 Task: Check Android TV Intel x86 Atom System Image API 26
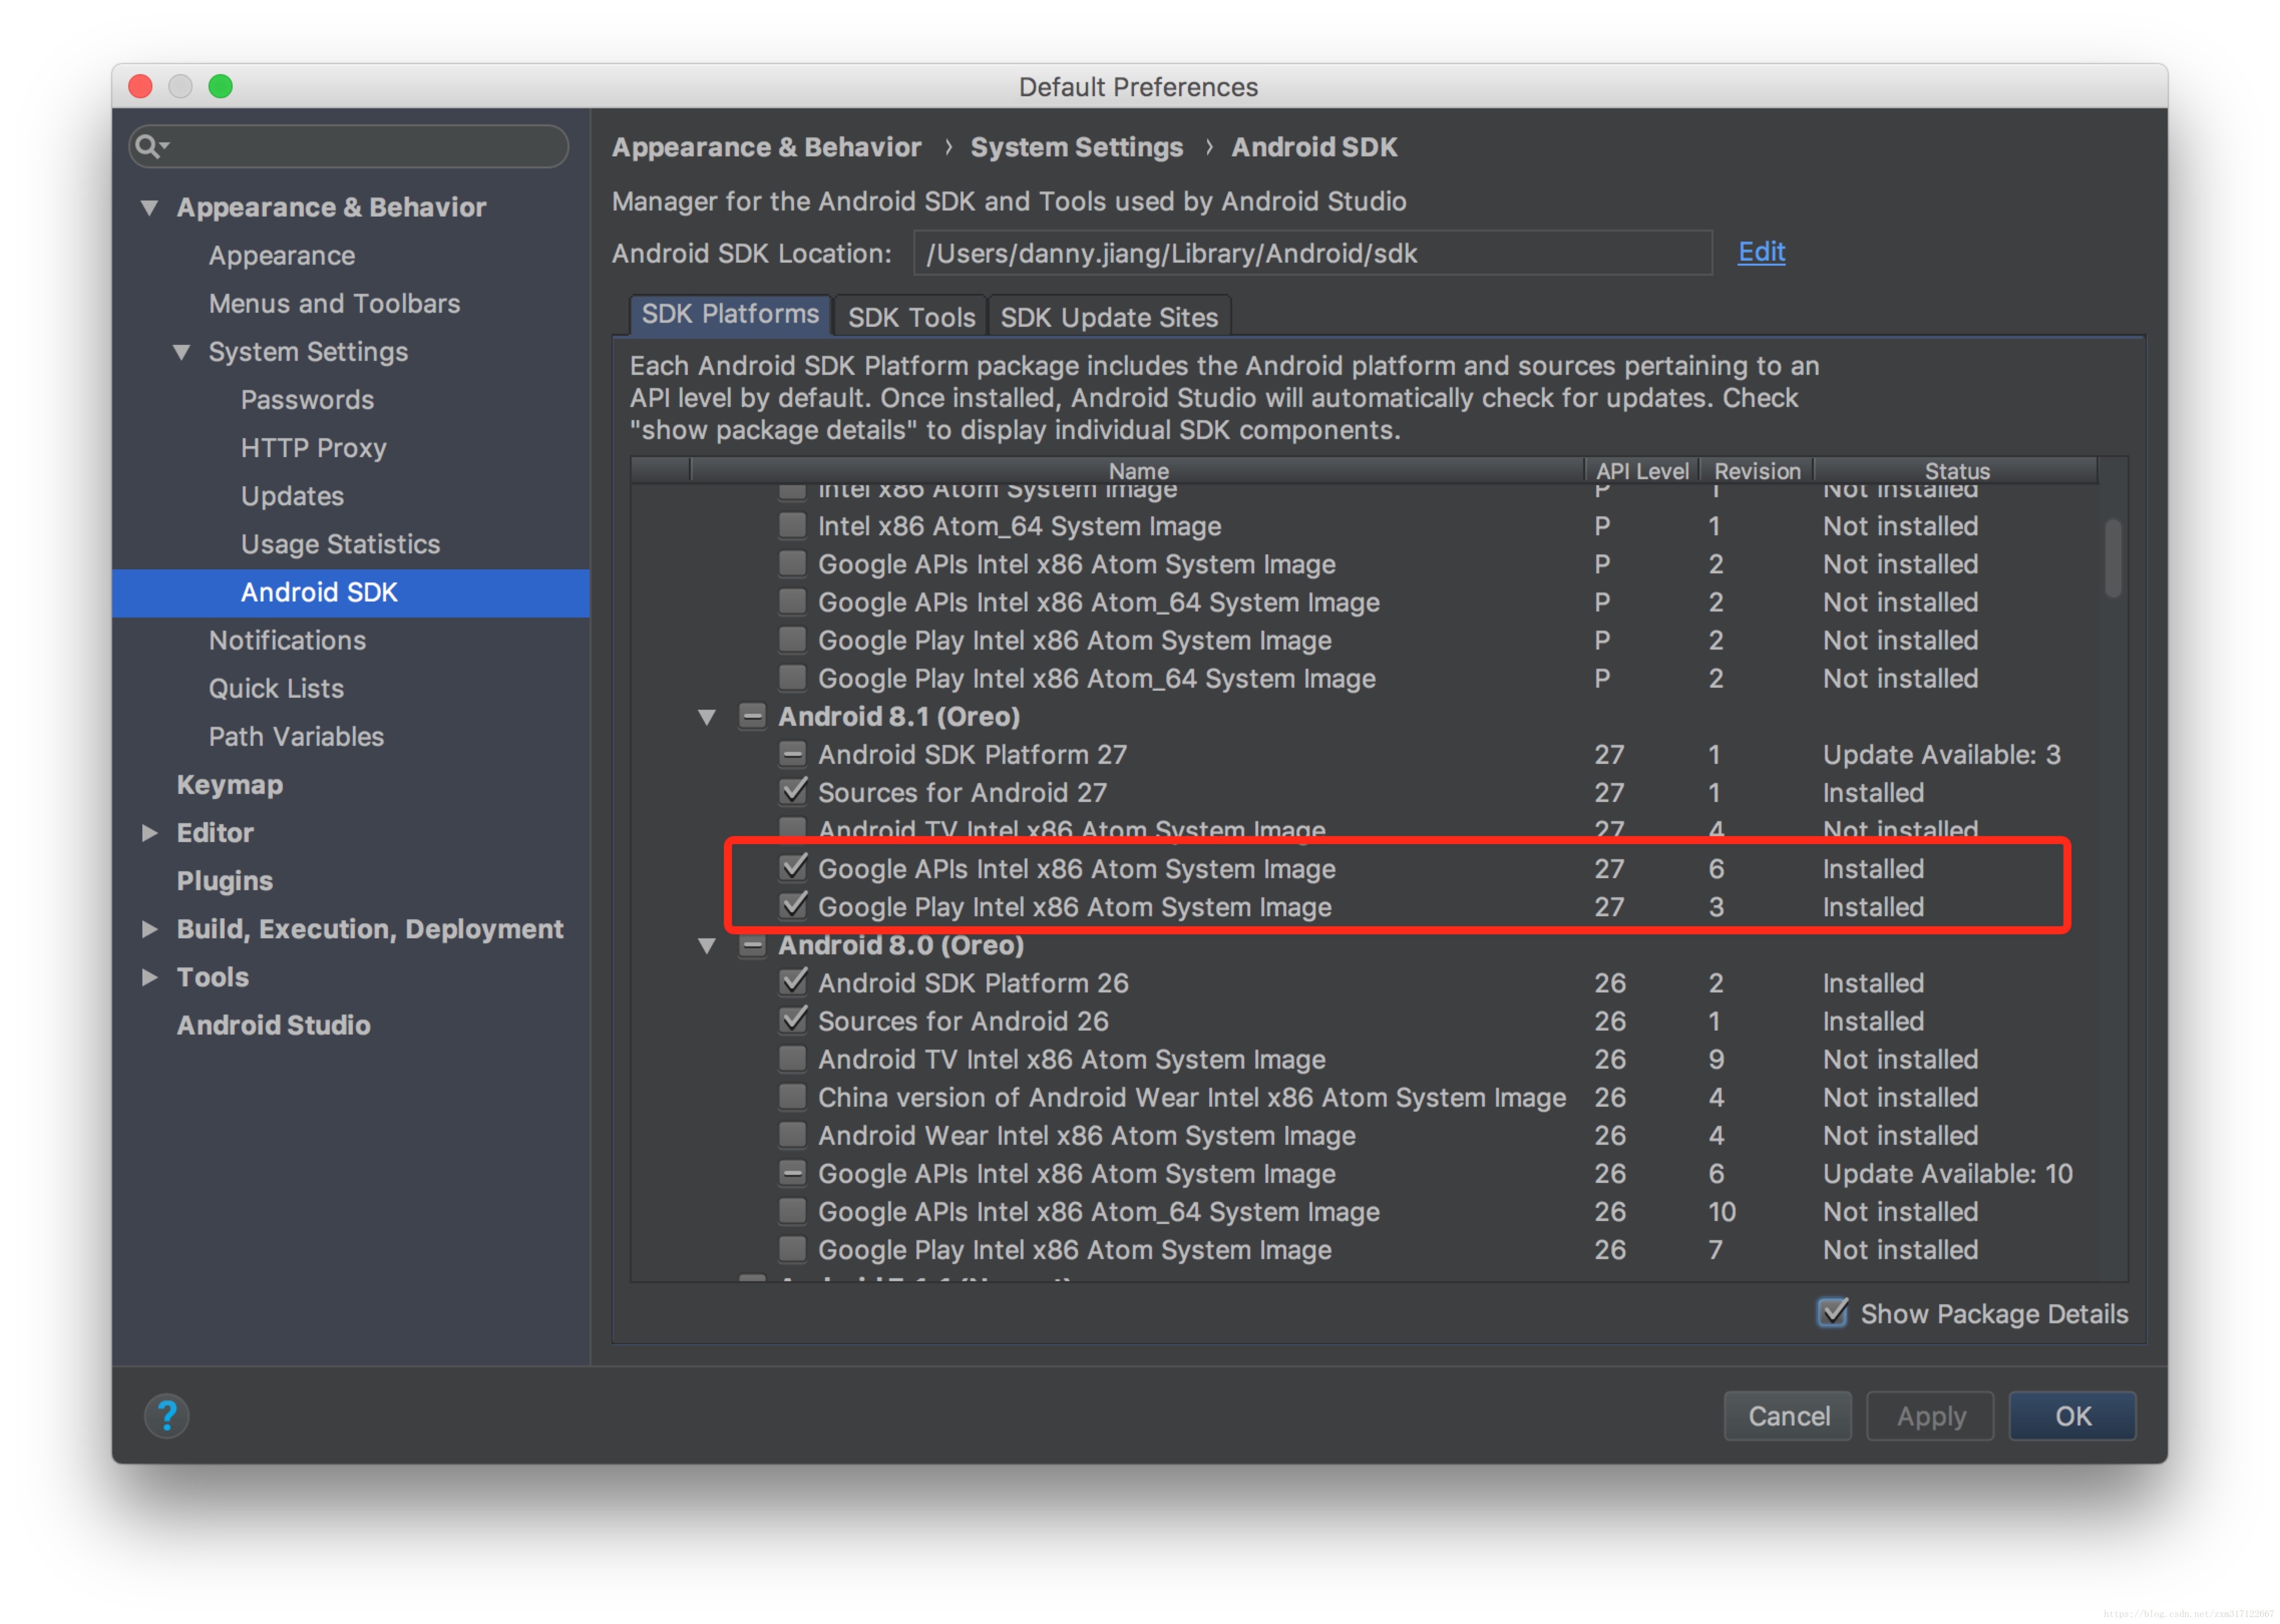pos(792,1059)
